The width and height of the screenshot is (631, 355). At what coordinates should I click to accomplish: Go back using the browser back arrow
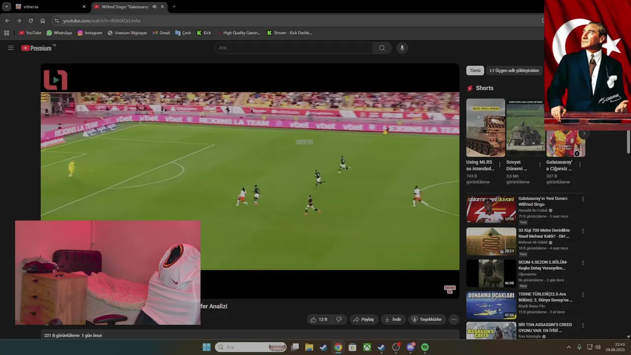[x=7, y=21]
